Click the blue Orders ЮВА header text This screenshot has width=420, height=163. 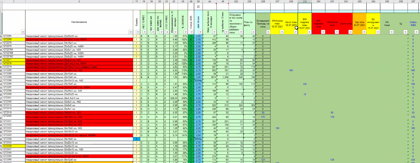click(x=413, y=24)
